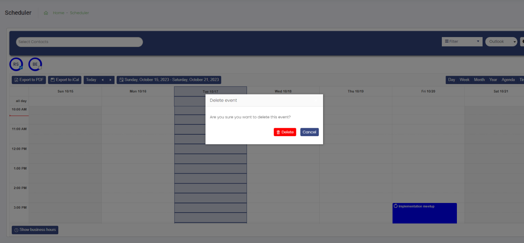
Task: Export calendar to PDF
Action: point(29,80)
